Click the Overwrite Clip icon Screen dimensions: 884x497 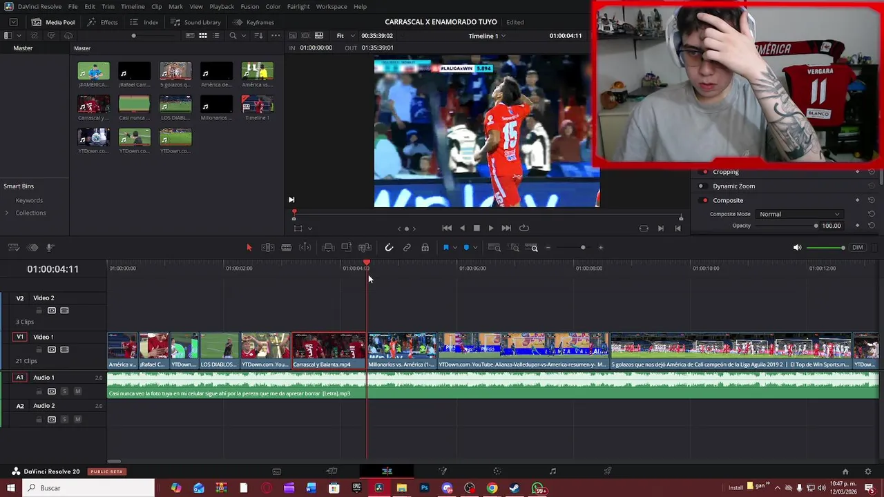[x=347, y=248]
